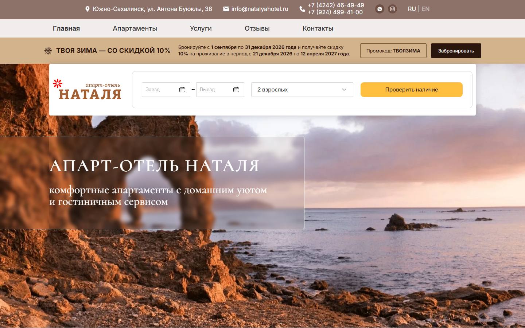Image resolution: width=525 pixels, height=328 pixels.
Task: Click the phone handset icon
Action: pos(302,9)
